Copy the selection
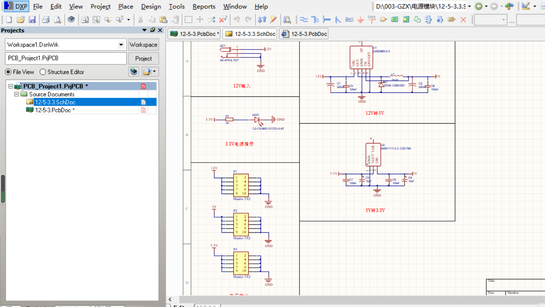The width and height of the screenshot is (545, 307). click(x=152, y=19)
